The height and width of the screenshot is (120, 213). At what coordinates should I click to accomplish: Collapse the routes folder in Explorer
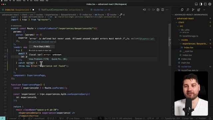click(x=184, y=40)
